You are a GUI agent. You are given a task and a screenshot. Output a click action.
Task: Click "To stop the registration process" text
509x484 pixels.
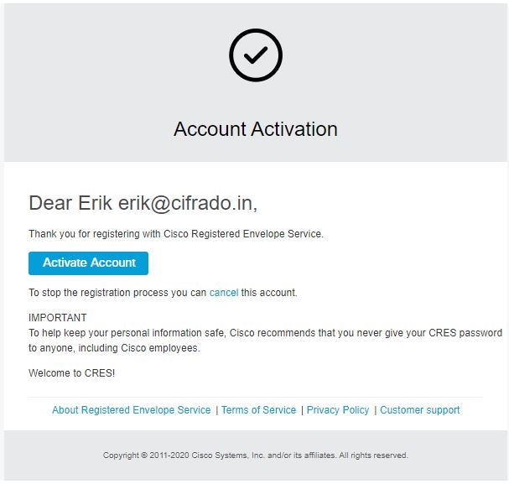(x=117, y=293)
